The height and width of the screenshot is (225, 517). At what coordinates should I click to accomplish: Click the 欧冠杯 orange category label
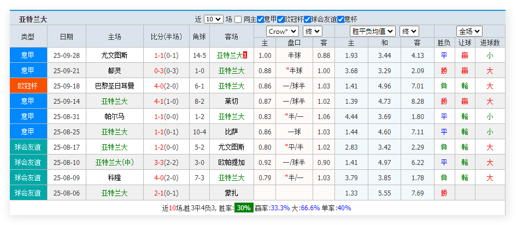point(28,86)
